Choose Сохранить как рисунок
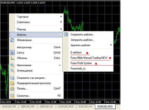 click(x=36, y=78)
